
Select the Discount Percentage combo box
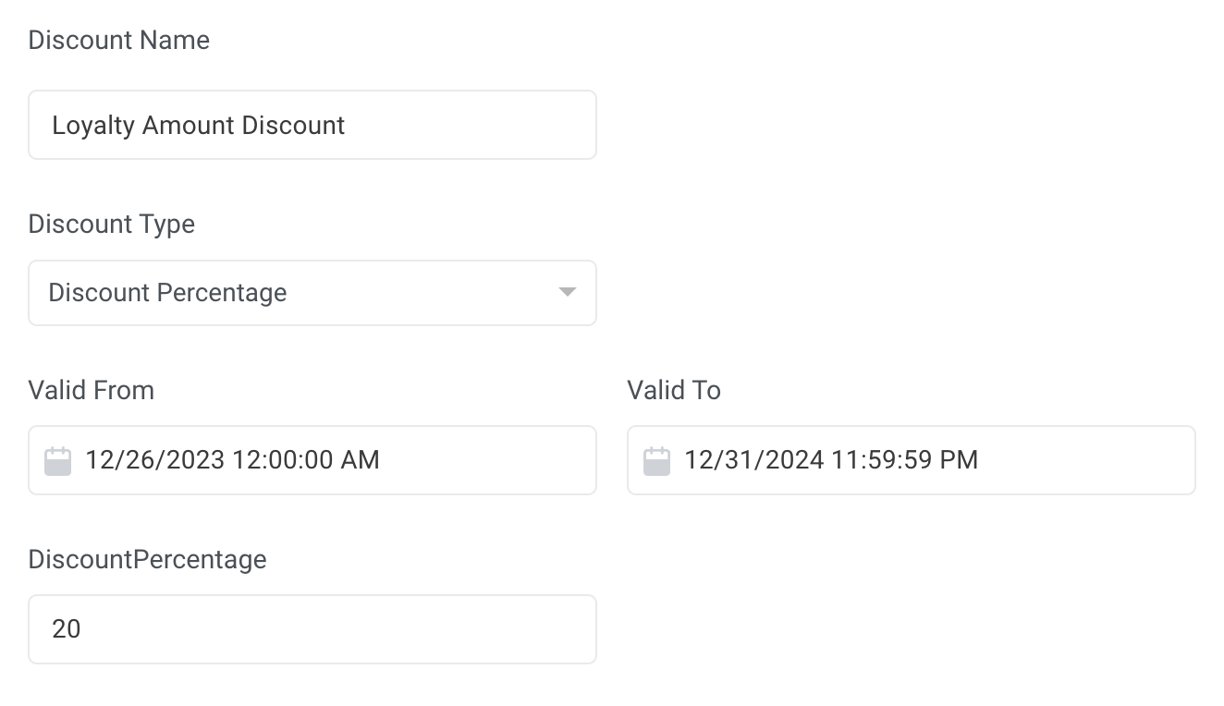[x=312, y=293]
